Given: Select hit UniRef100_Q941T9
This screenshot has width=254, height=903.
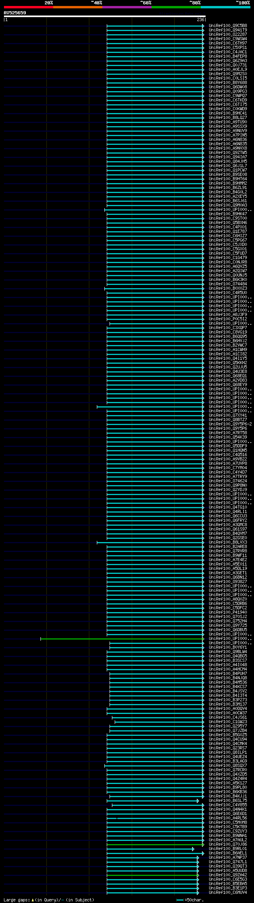Looking at the screenshot, I should (228, 30).
